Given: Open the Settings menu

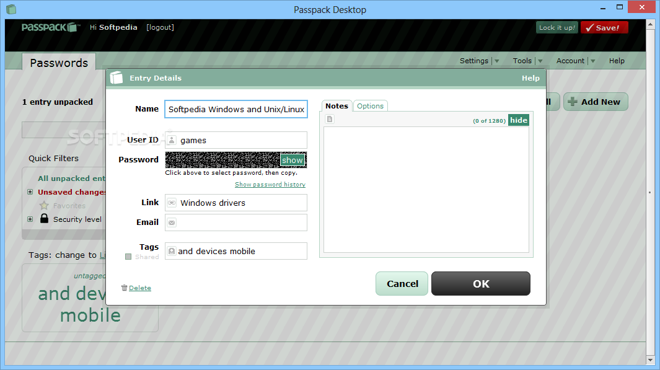Looking at the screenshot, I should [x=474, y=61].
